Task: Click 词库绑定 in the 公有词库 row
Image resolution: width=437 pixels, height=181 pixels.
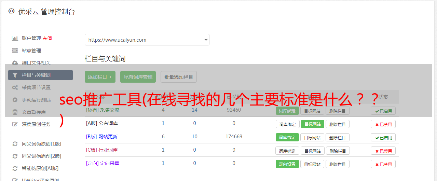Action: 287,124
